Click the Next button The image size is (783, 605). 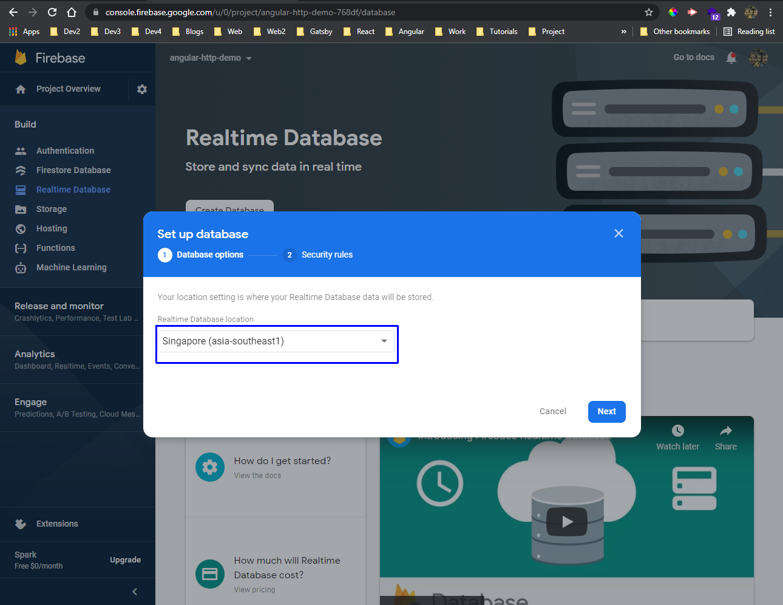pyautogui.click(x=607, y=411)
